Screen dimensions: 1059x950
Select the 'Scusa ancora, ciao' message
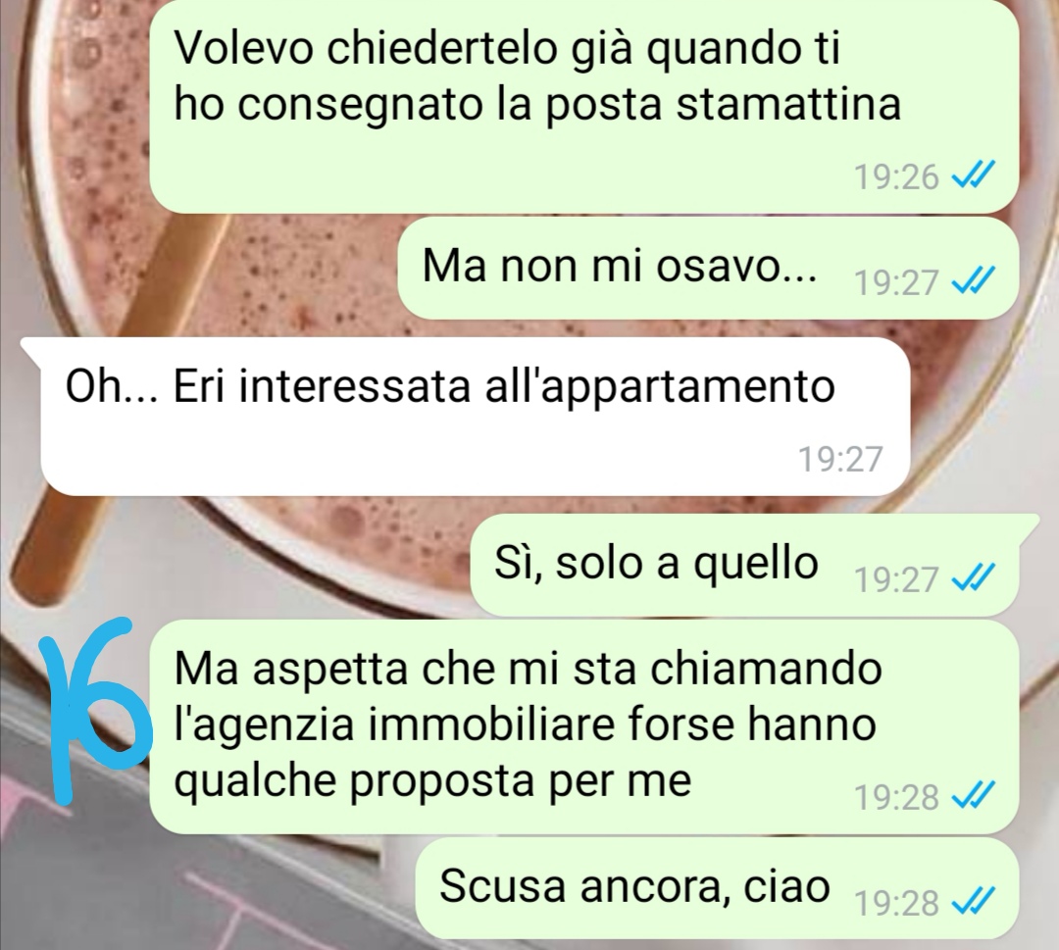coord(717,888)
